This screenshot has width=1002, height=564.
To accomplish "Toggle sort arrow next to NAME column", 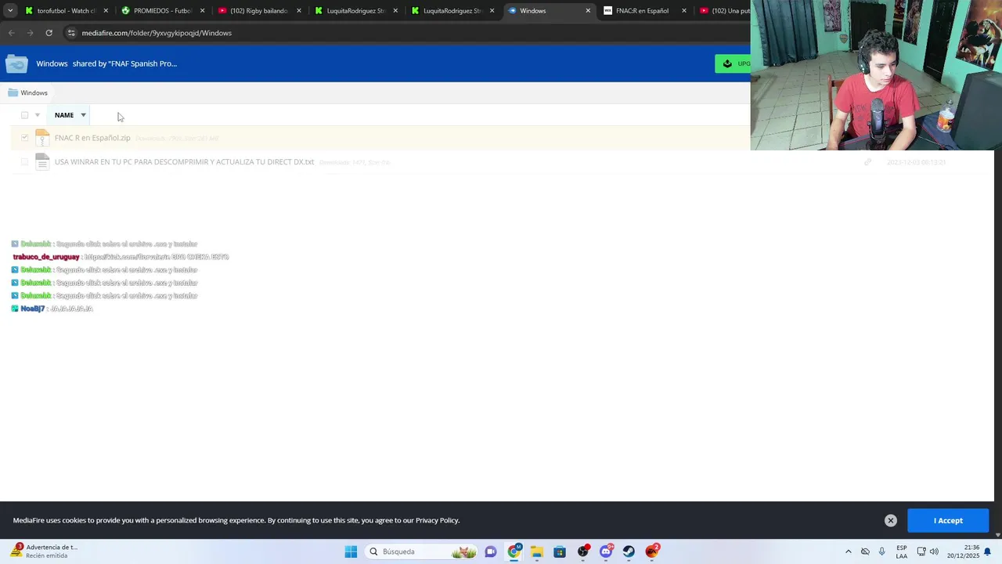I will click(x=83, y=115).
